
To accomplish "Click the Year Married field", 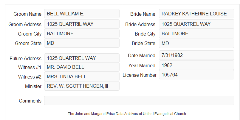I will (196, 65).
